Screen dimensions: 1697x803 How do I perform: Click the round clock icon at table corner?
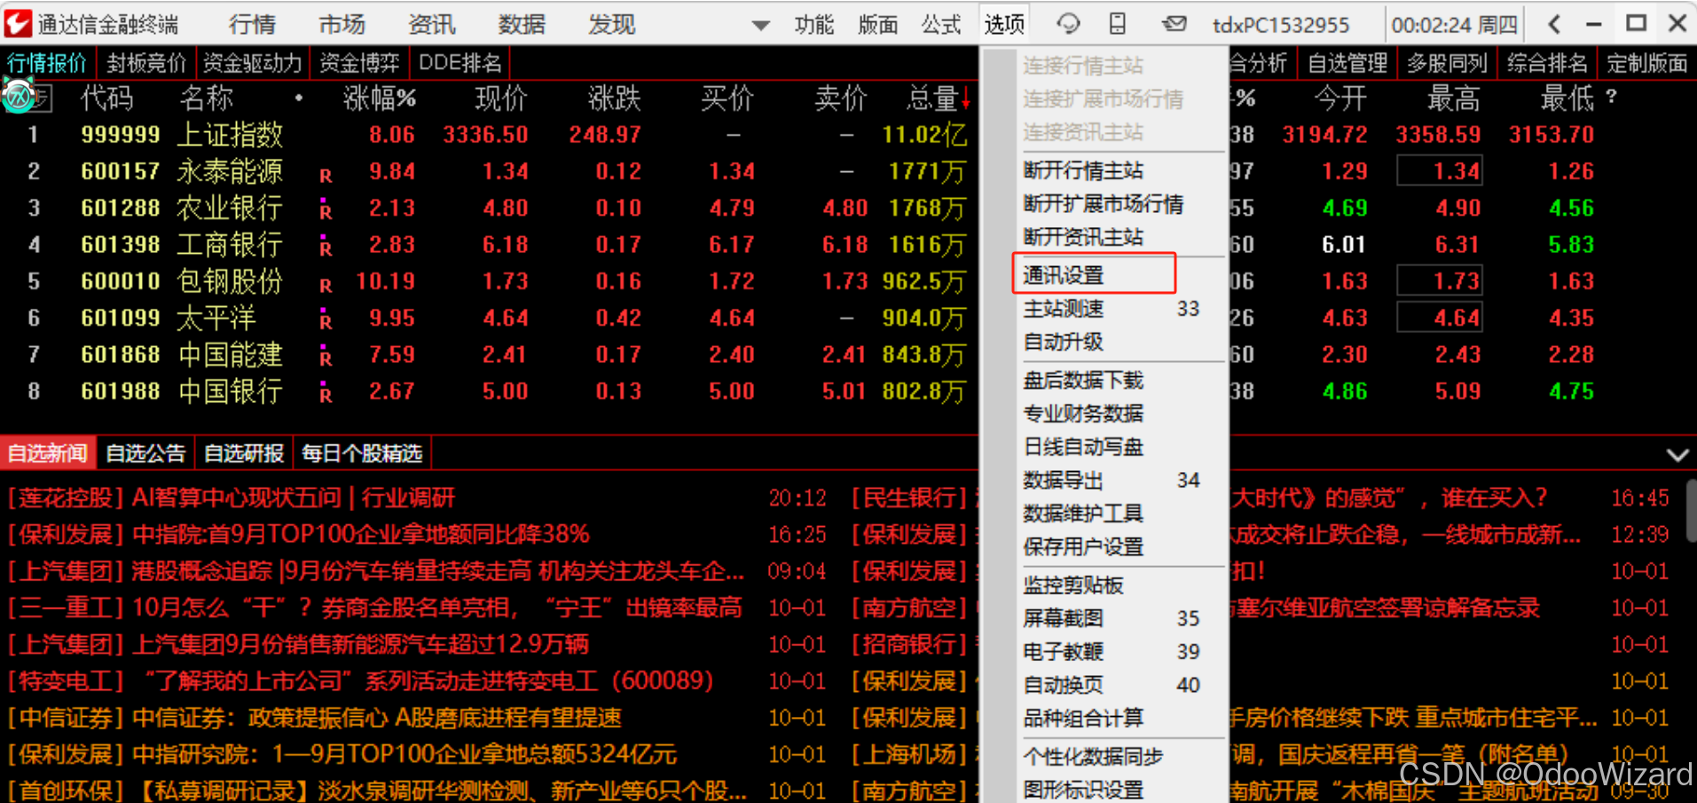(19, 97)
